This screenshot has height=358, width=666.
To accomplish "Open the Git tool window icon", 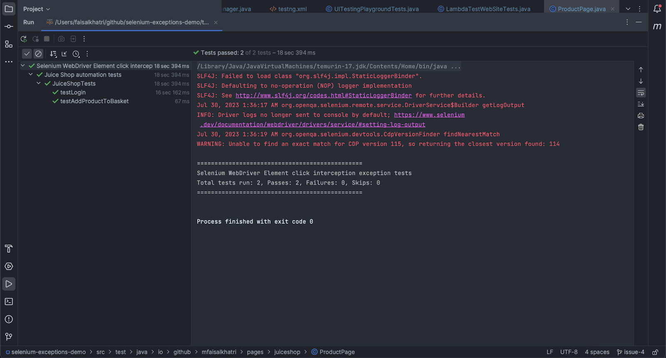I will (x=9, y=337).
